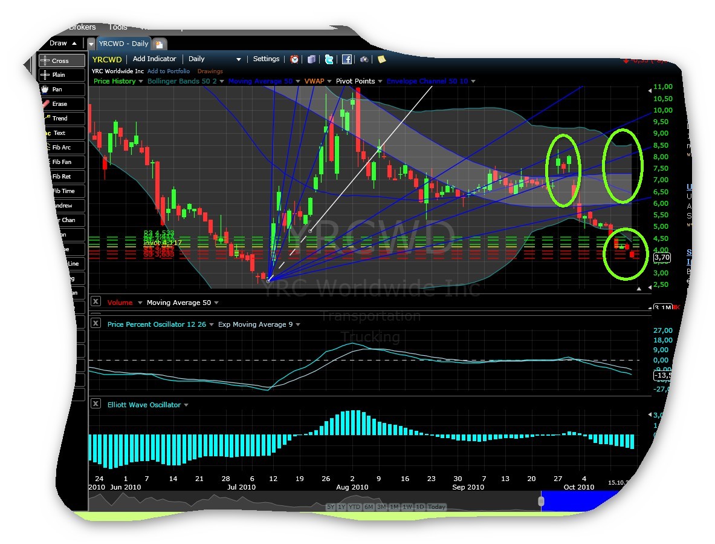The image size is (715, 544).
Task: Expand Price History options
Action: (140, 81)
